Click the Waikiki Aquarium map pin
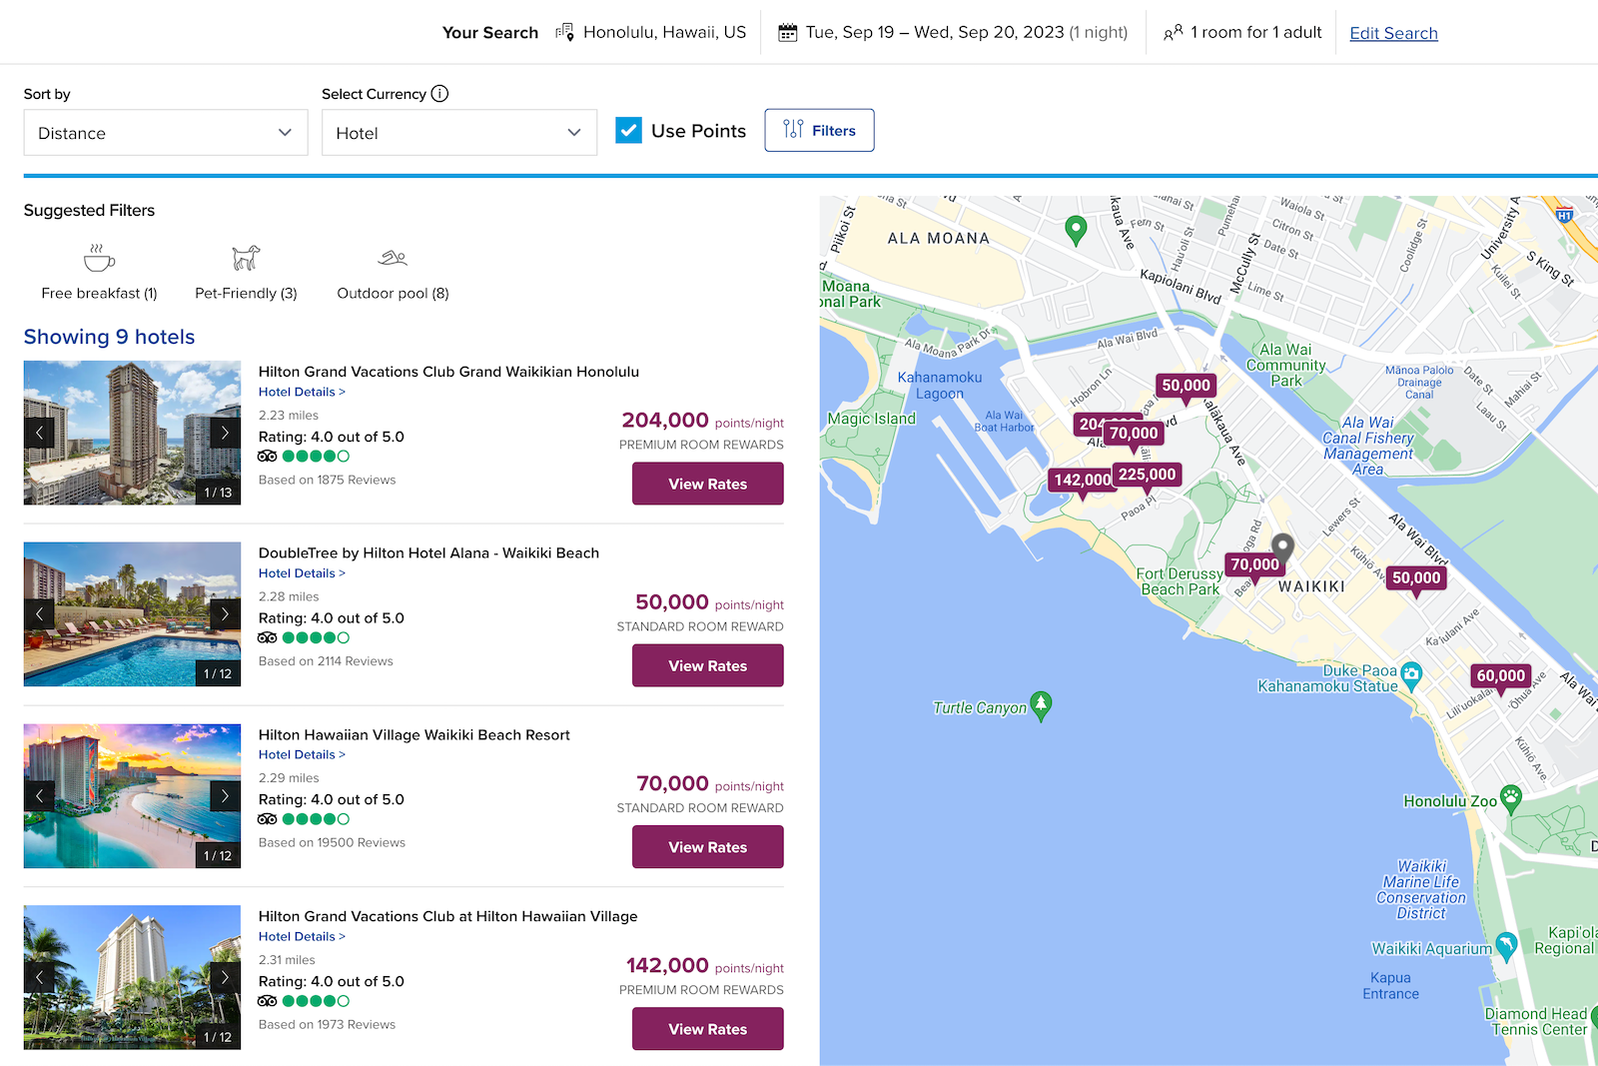The height and width of the screenshot is (1066, 1598). [1506, 945]
